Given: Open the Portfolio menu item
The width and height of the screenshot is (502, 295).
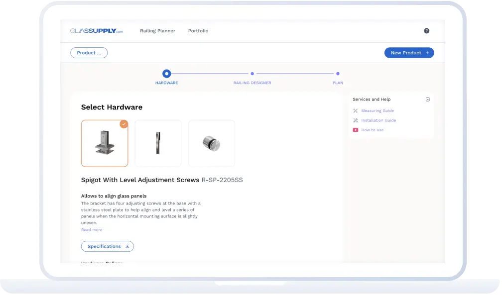Looking at the screenshot, I should (x=198, y=31).
